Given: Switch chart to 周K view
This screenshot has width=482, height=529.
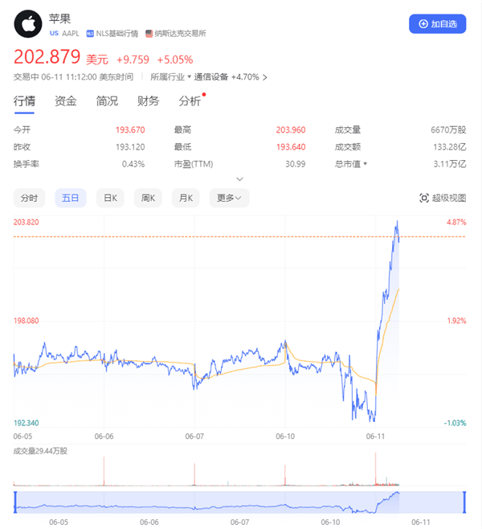Looking at the screenshot, I should [148, 198].
